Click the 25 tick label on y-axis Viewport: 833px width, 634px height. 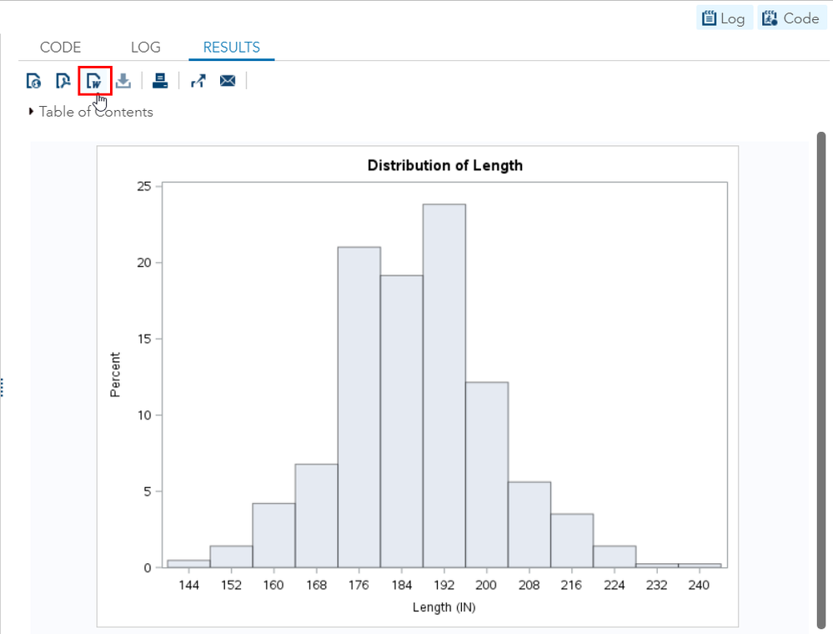[144, 186]
